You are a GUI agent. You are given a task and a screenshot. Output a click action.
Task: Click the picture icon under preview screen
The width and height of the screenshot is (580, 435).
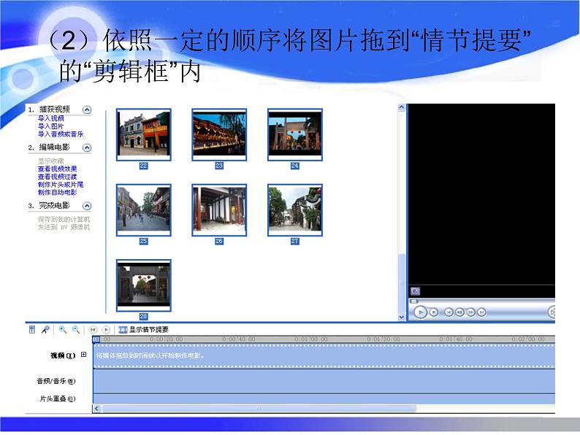pos(416,291)
